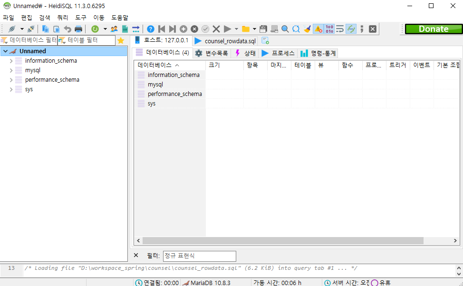Go to last row icon

pos(173,29)
